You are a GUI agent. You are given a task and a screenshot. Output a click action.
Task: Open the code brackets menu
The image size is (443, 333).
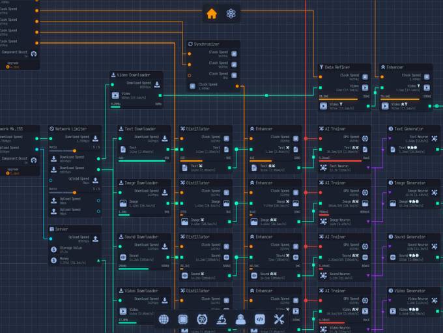tap(260, 319)
